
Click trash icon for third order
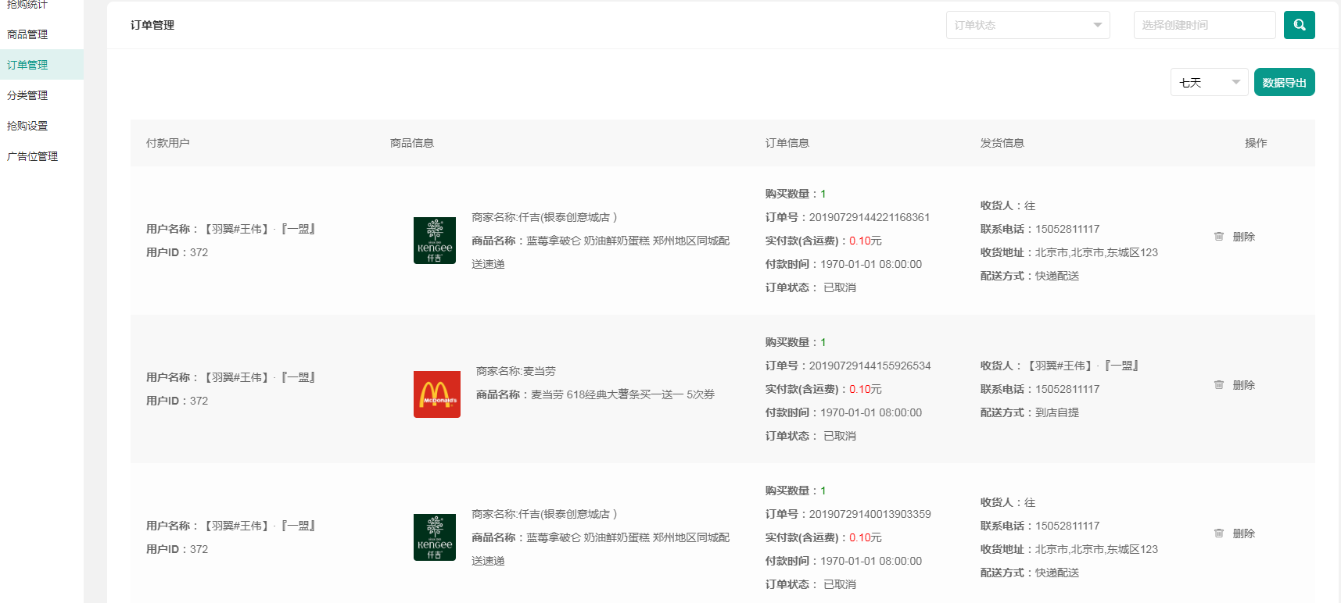coord(1218,533)
